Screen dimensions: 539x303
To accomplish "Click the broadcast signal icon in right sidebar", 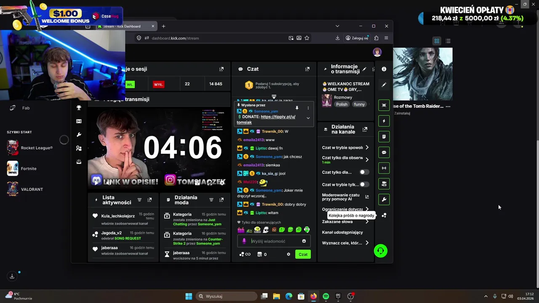I will click(x=384, y=168).
